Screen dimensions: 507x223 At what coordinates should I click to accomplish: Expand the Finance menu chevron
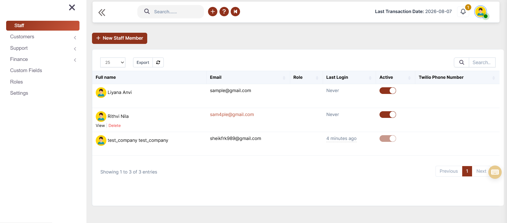(x=75, y=60)
